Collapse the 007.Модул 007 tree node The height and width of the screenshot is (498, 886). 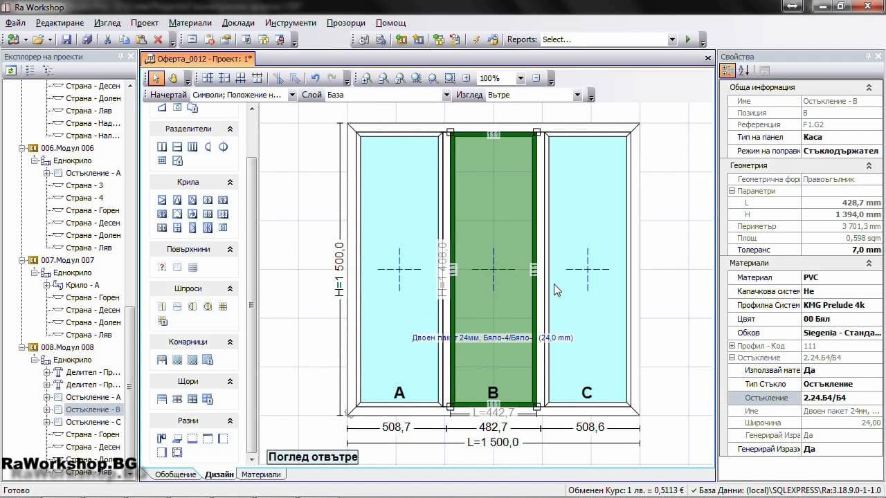pyautogui.click(x=23, y=260)
